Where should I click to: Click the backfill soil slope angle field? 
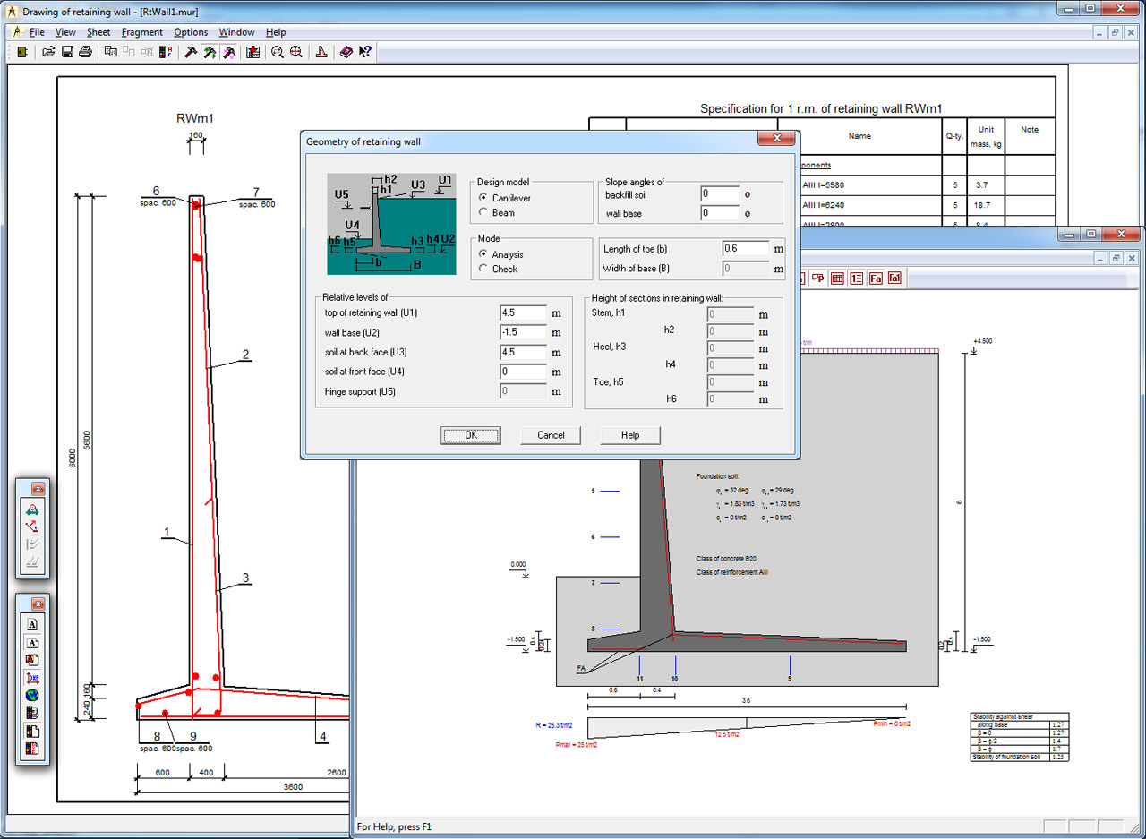point(720,194)
